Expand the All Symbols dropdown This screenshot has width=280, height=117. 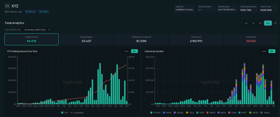pos(37,29)
